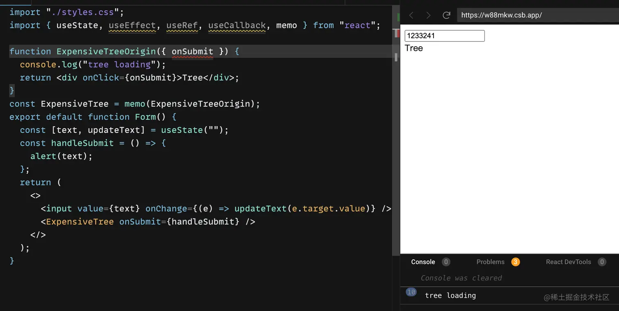Click updateText in the useState destructuring
The height and width of the screenshot is (311, 619).
(x=114, y=130)
